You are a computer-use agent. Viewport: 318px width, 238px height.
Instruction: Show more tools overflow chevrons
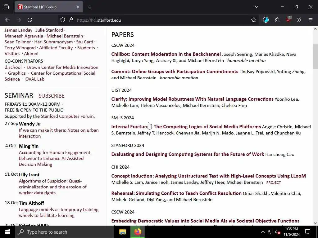[299, 20]
